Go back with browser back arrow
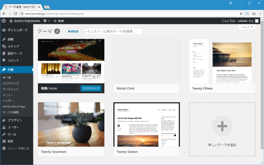264x165 pixels. click(x=4, y=14)
